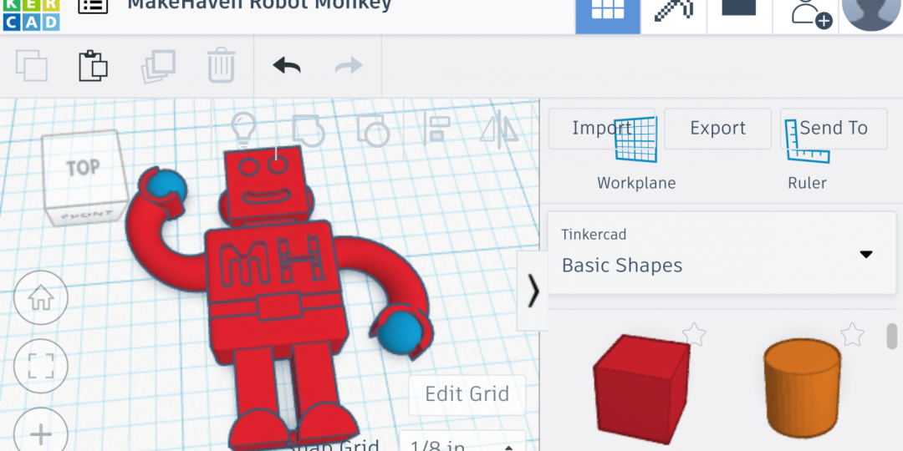Open the Bricks mode icon

[738, 8]
